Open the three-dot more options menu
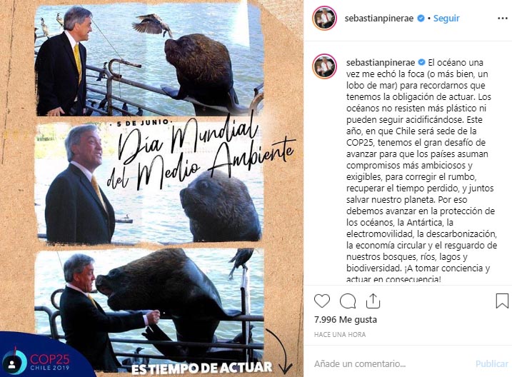The height and width of the screenshot is (377, 512). (502, 19)
